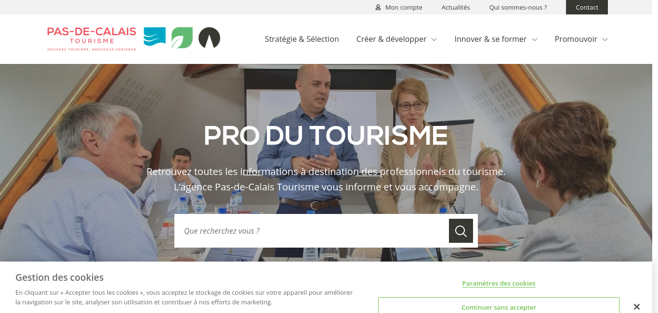Click the dark round mountain logo icon
Image resolution: width=658 pixels, height=313 pixels.
209,38
